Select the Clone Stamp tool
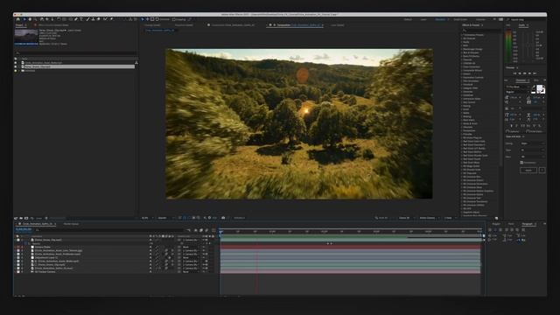Viewport: 560px width, 315px height. (94, 19)
